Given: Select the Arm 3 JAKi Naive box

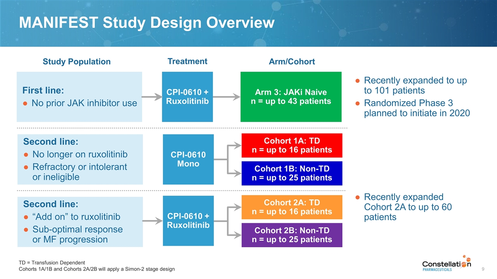Looking at the screenshot, I should pos(291,97).
